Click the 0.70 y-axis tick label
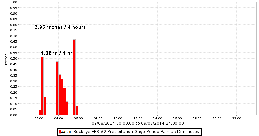This screenshot has width=259, height=136. click(14, 36)
